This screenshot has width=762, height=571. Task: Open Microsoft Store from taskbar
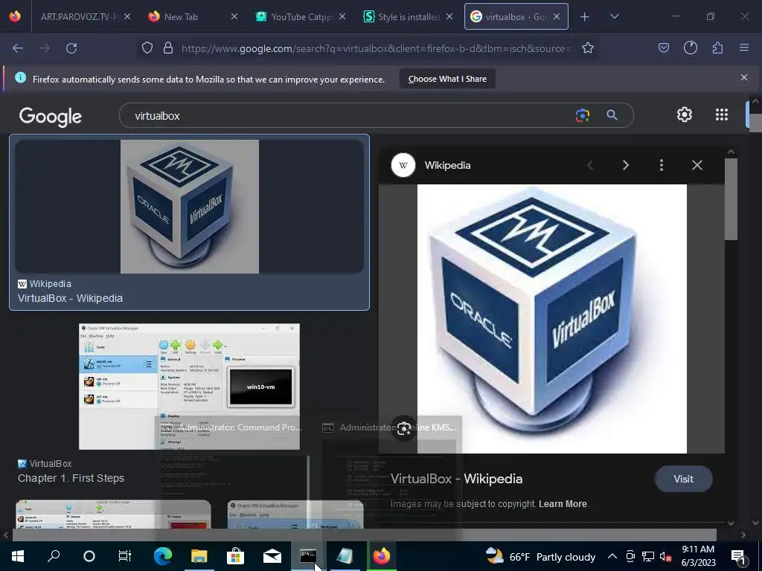point(235,556)
